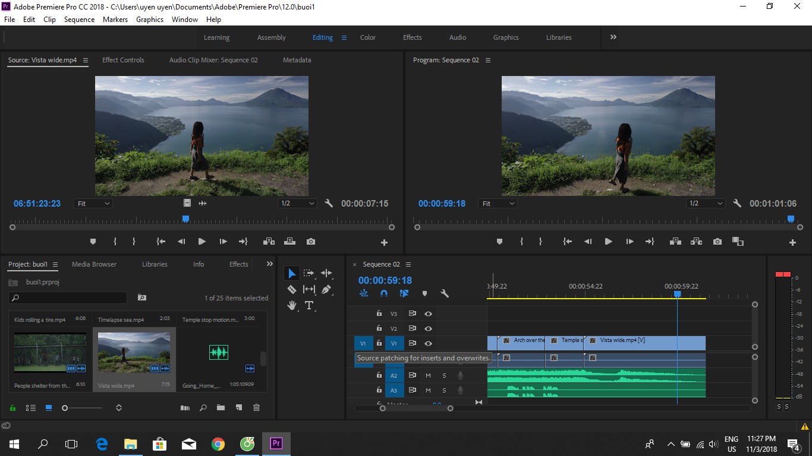Image resolution: width=812 pixels, height=456 pixels.
Task: Click the thumbnail zoom slider in Project panel
Action: coord(83,408)
